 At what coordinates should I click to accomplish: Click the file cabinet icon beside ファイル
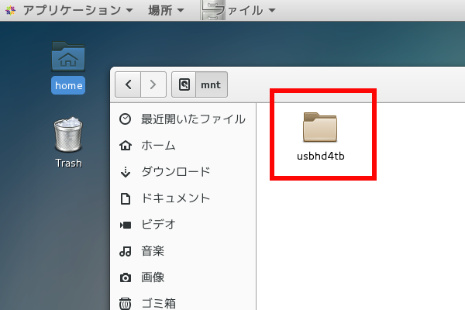(x=209, y=10)
